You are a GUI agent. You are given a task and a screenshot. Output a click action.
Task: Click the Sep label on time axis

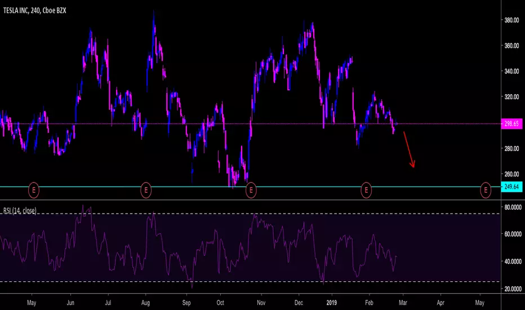tap(186, 303)
